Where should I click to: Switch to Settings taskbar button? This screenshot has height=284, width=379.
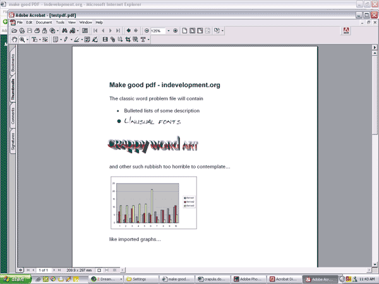click(141, 279)
